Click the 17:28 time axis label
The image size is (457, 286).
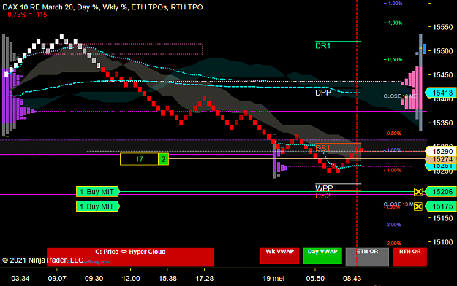click(204, 279)
